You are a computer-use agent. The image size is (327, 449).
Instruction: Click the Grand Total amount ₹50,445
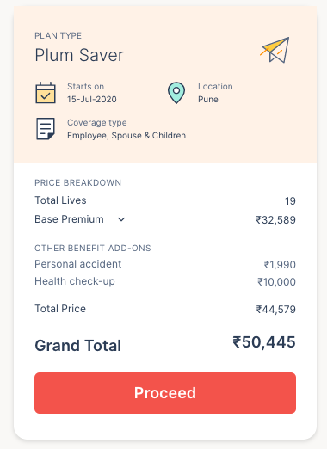click(264, 342)
